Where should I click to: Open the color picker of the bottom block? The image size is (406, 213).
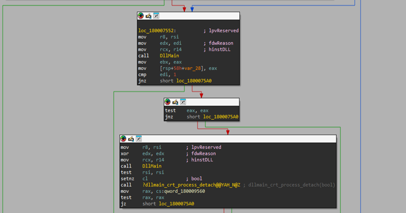pos(123,139)
